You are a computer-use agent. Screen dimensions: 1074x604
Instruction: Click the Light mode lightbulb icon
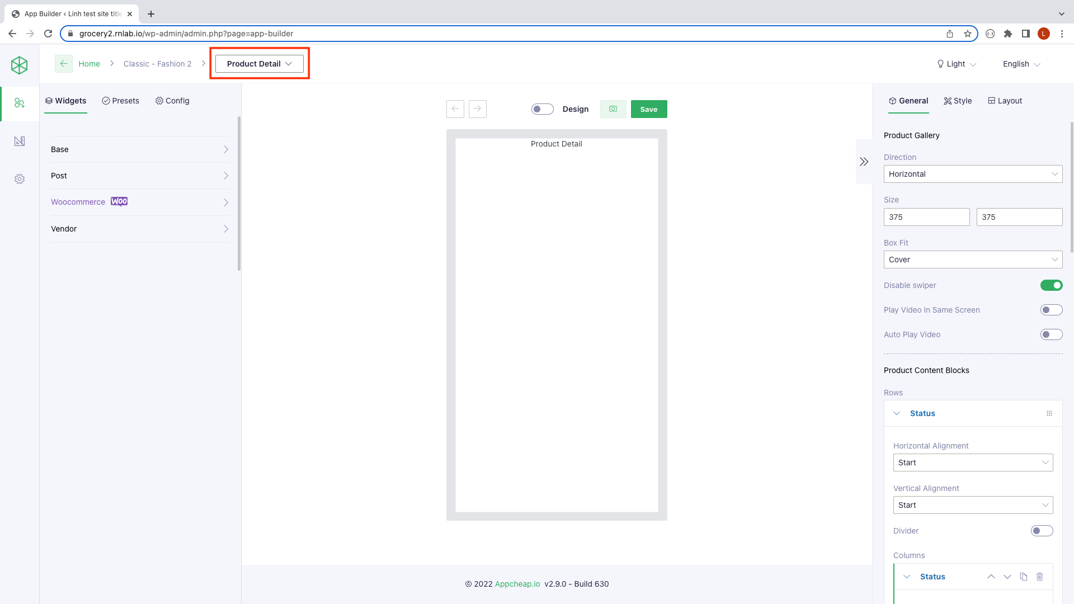tap(941, 64)
